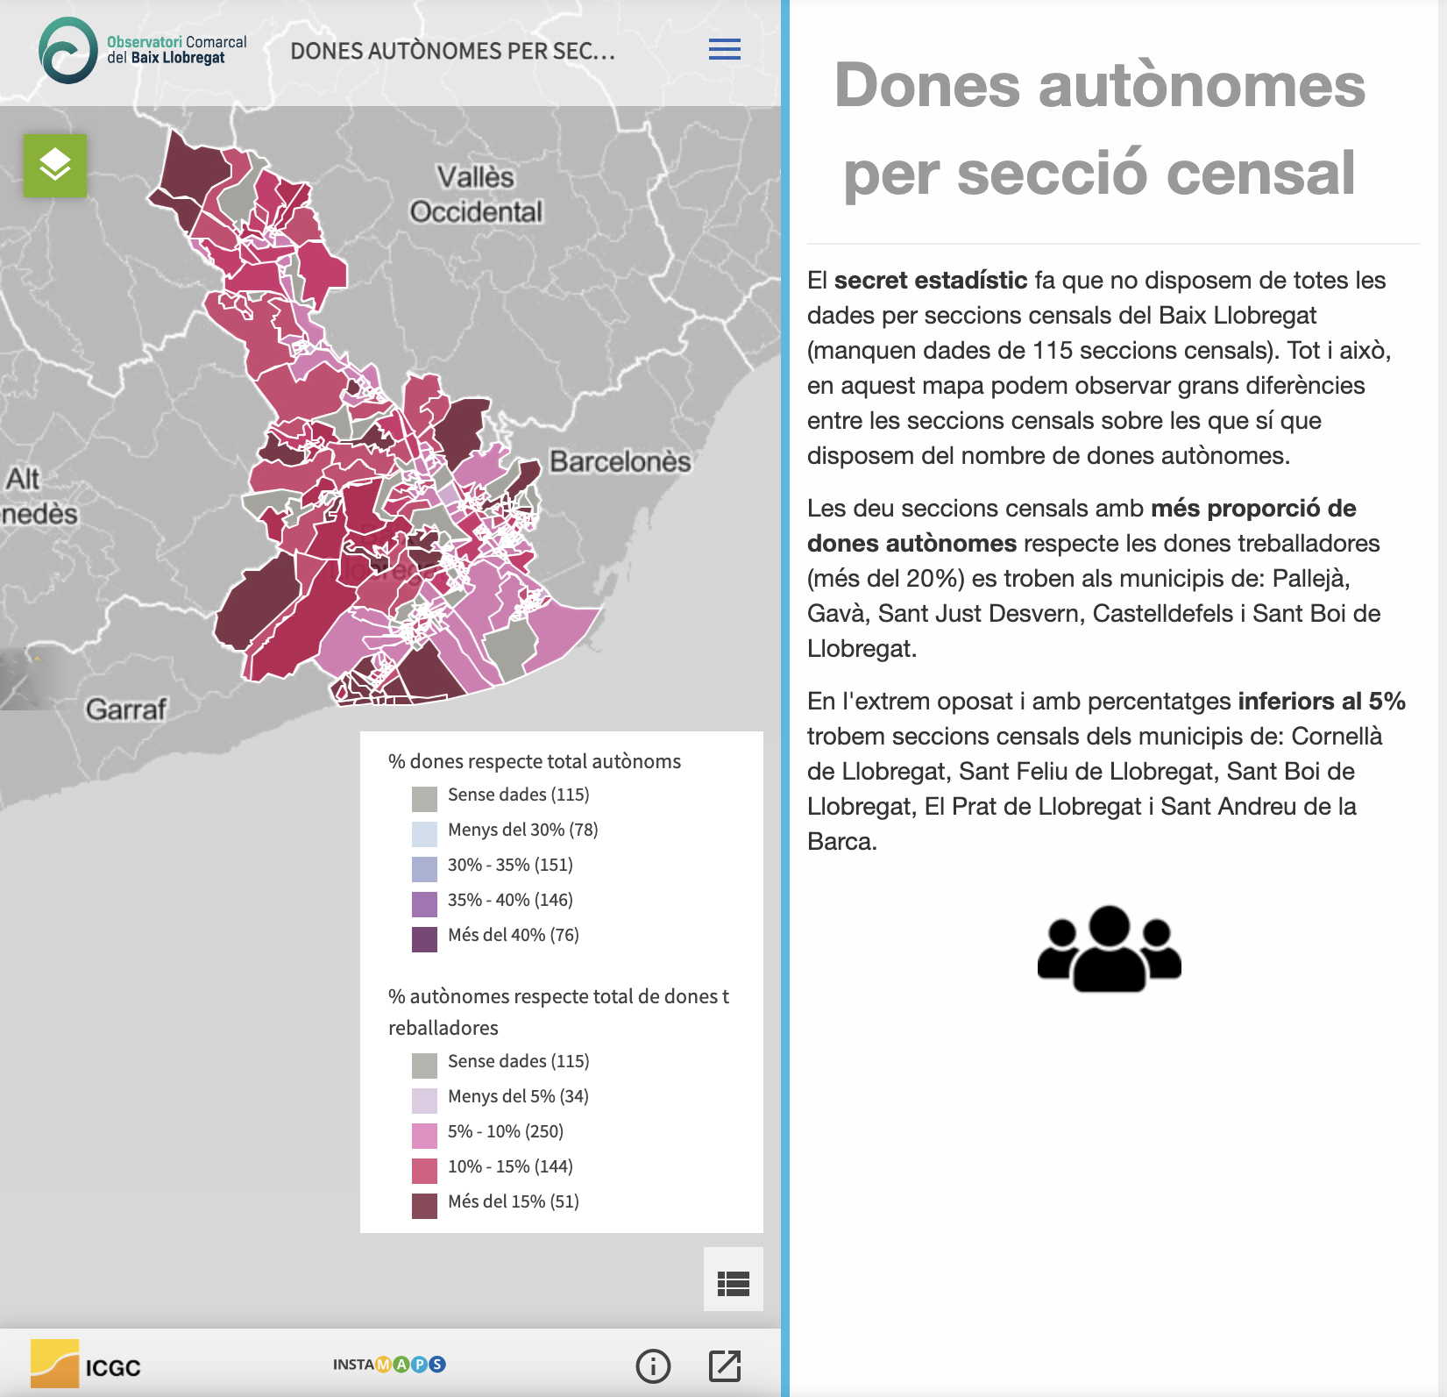Screen dimensions: 1447x1397
Task: Open the hamburger menu in header
Action: pyautogui.click(x=724, y=50)
